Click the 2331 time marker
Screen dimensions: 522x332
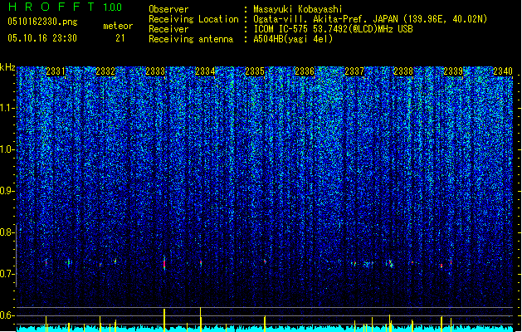(56, 71)
